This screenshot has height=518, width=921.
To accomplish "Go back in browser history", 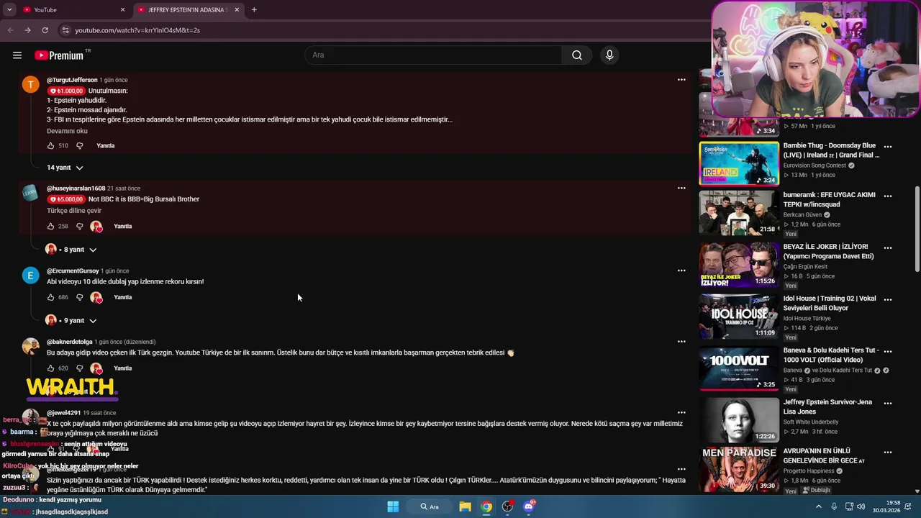I will point(10,30).
